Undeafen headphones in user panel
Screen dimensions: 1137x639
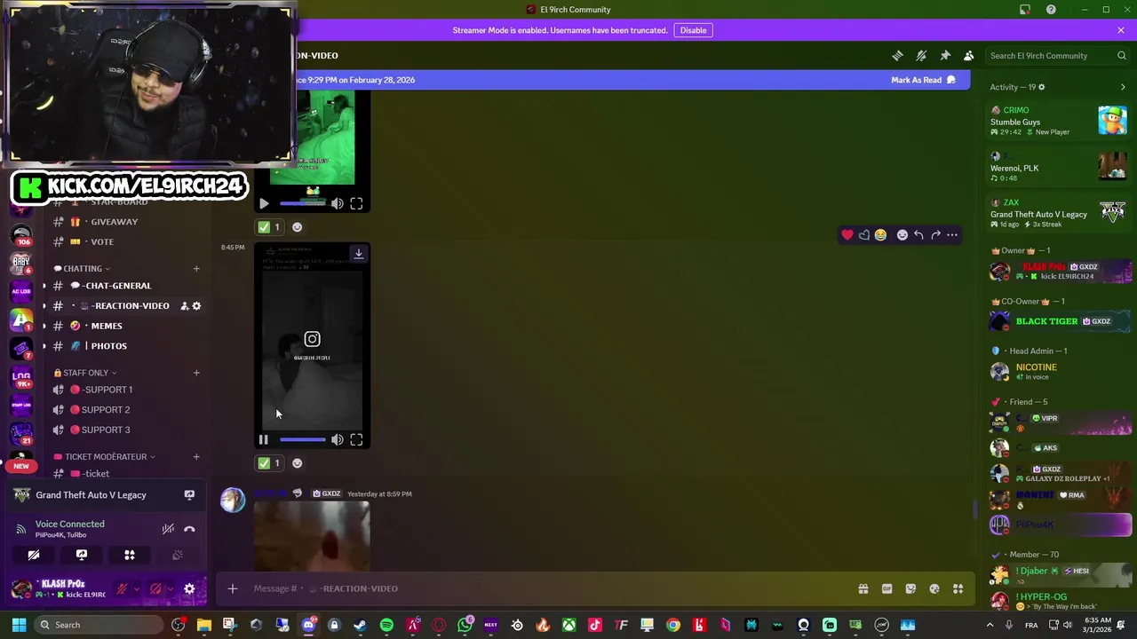pyautogui.click(x=156, y=588)
